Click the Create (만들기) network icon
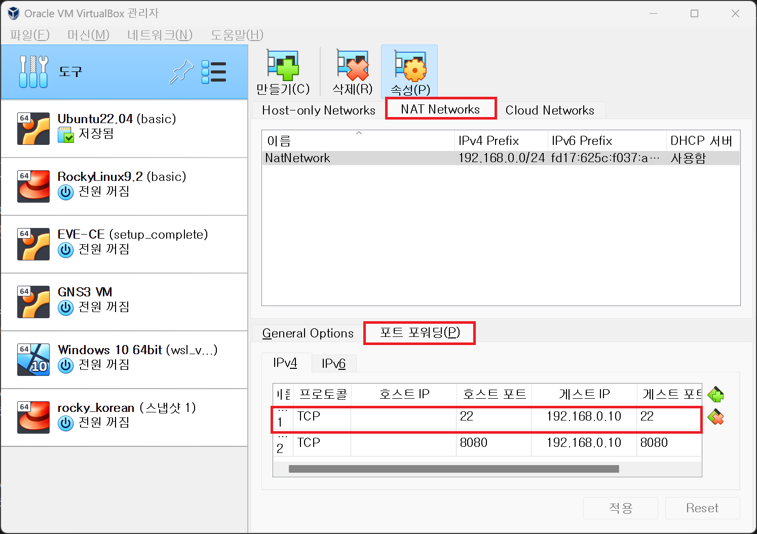Screen dimensions: 757x534 283,65
